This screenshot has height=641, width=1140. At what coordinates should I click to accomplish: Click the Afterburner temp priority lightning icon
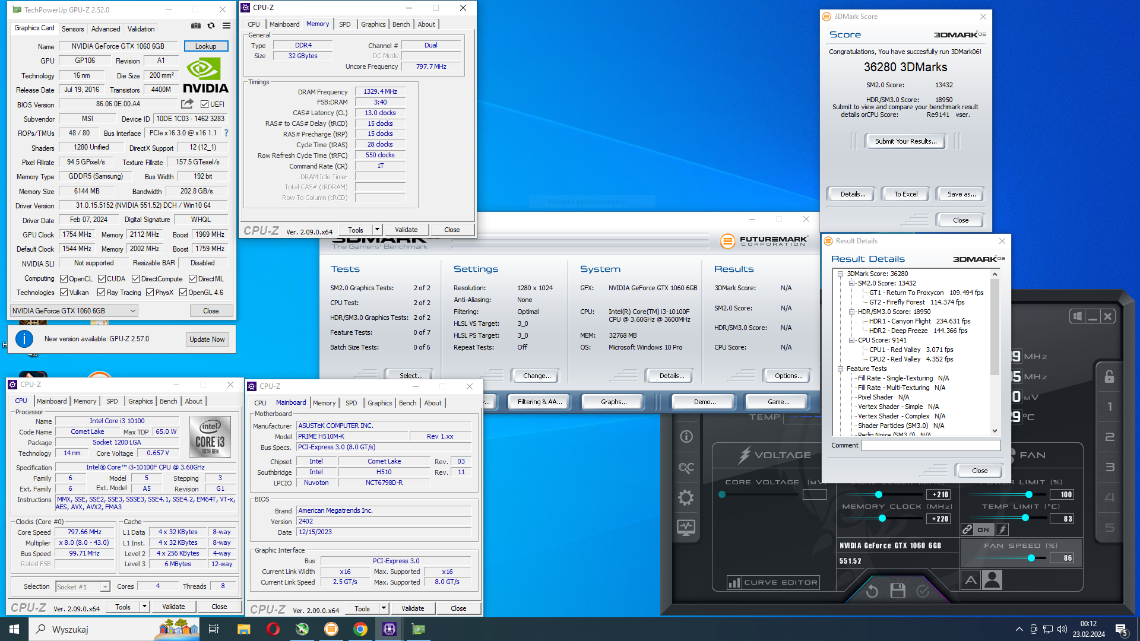click(1002, 529)
